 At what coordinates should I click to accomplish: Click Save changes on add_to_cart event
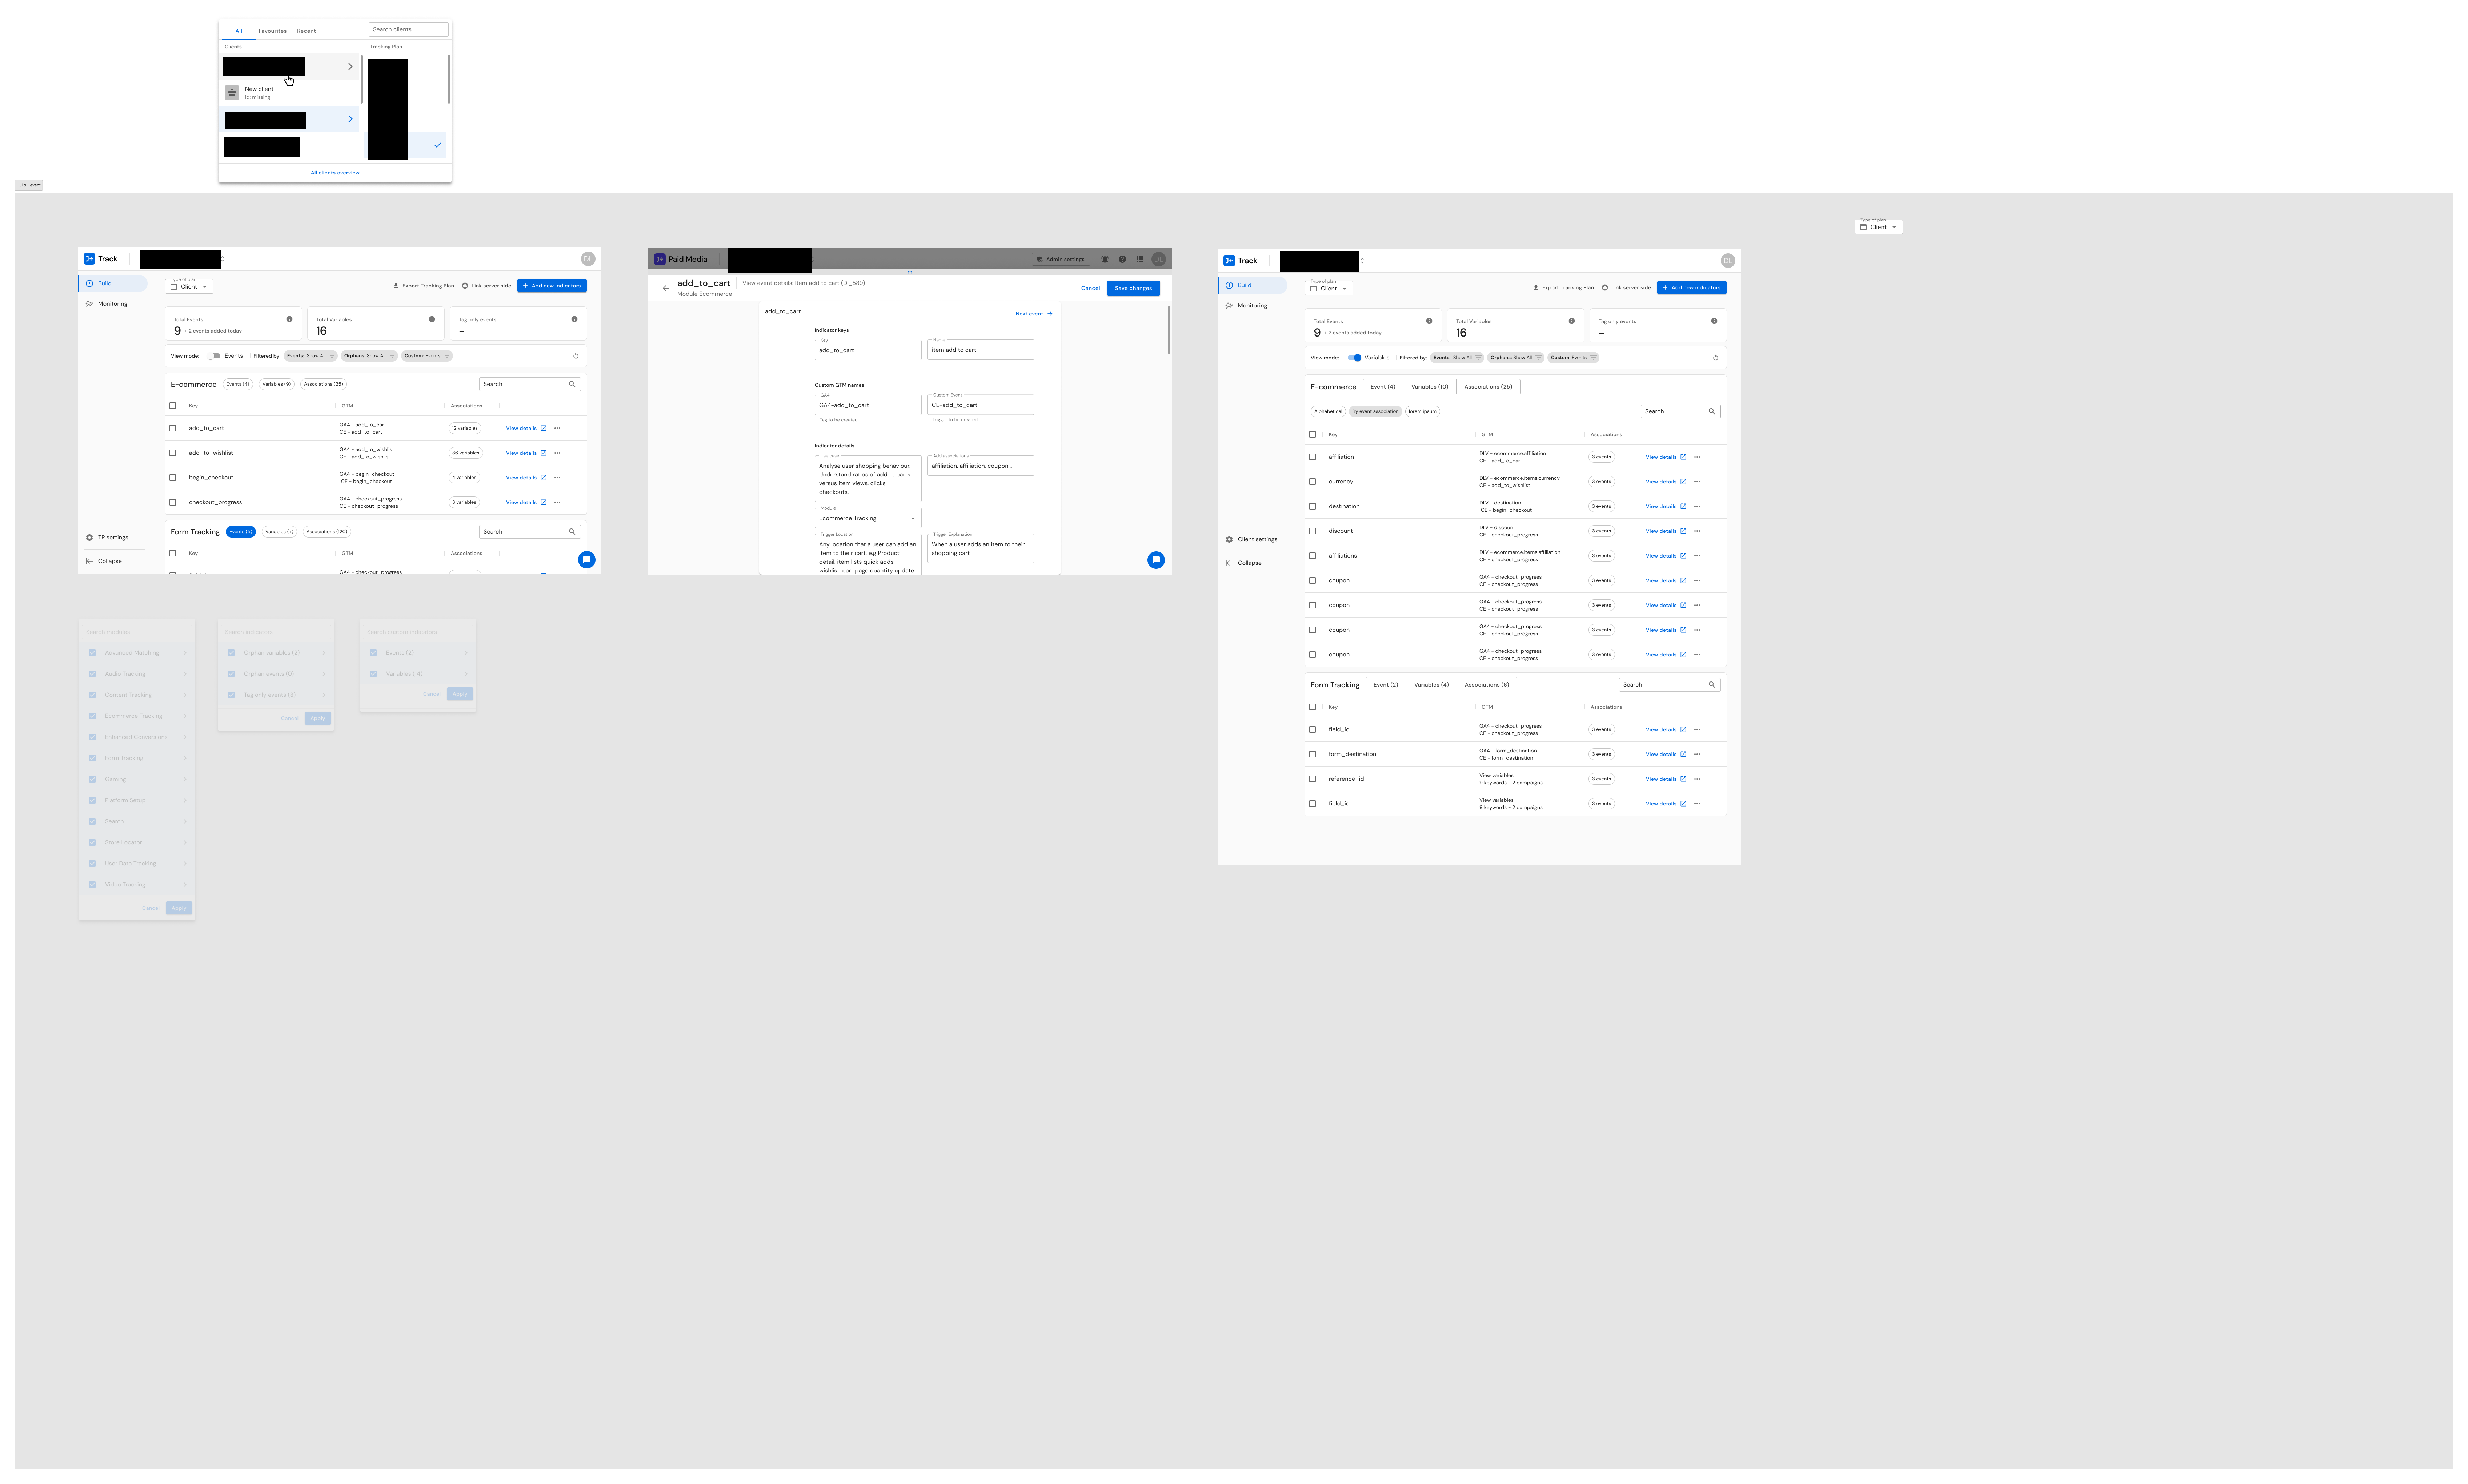pyautogui.click(x=1133, y=288)
